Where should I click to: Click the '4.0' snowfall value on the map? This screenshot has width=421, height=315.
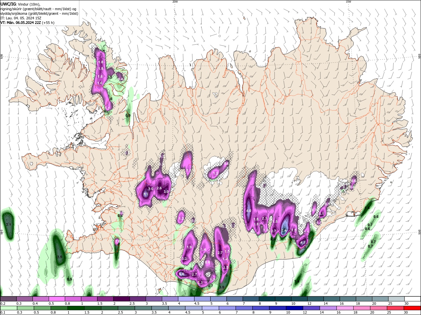tap(249, 211)
